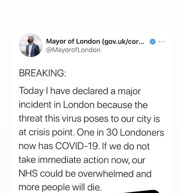Click the blue verified badge icon

153,42
